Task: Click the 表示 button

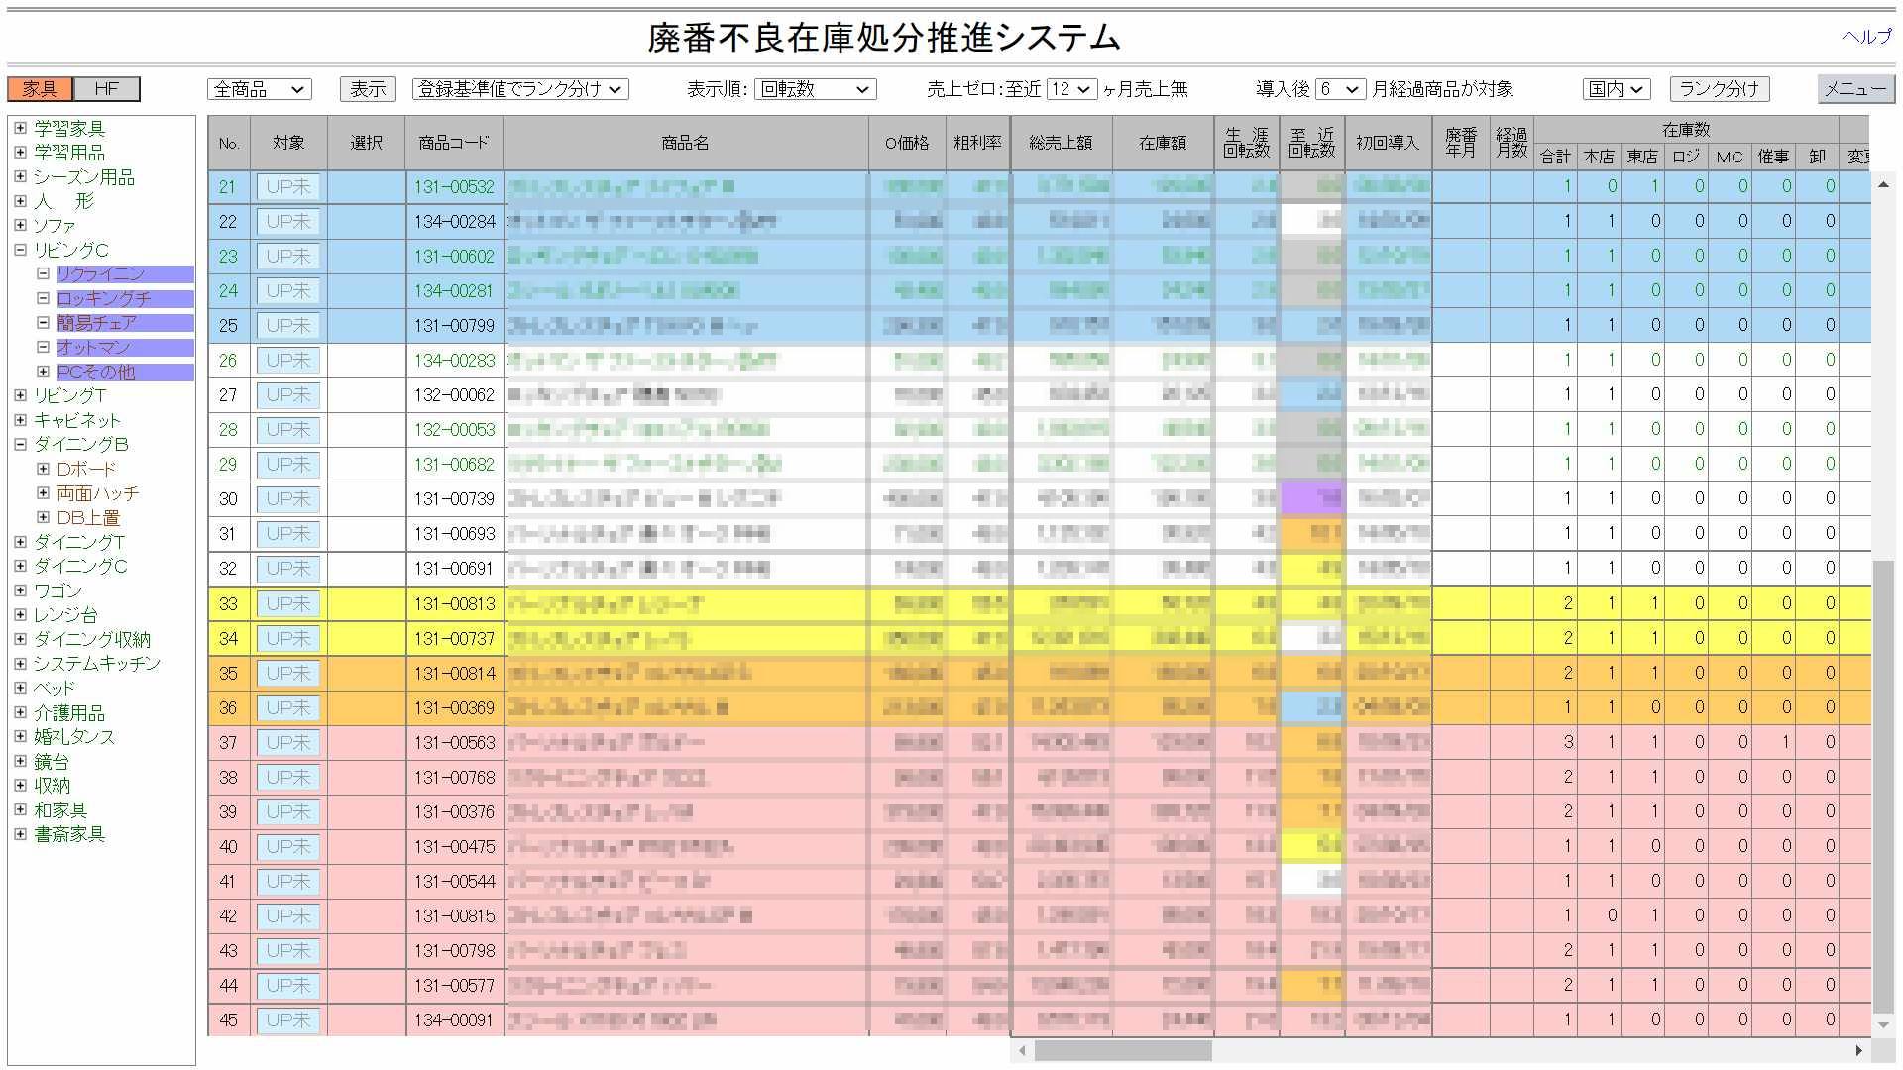Action: click(368, 89)
